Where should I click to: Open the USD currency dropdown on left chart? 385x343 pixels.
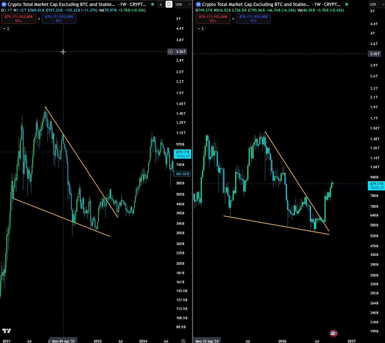pos(183,4)
